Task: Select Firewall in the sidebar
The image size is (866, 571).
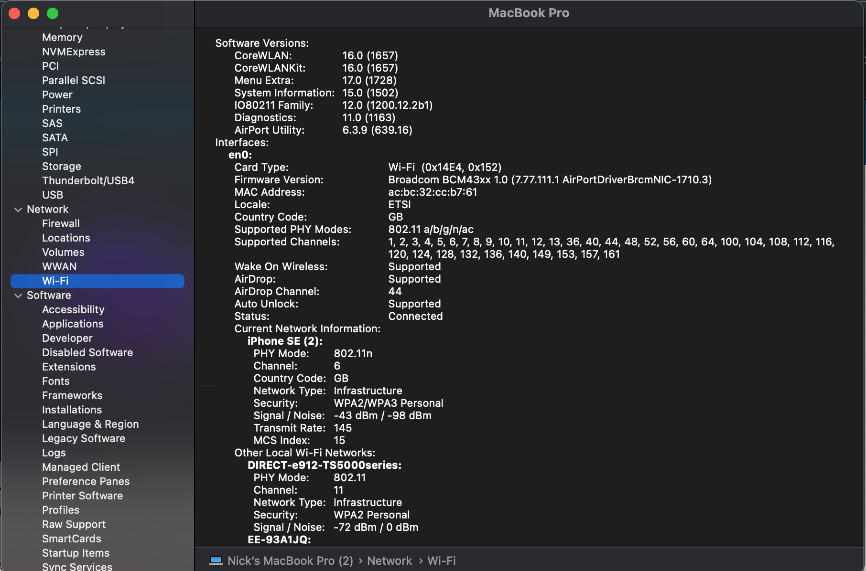Action: click(x=61, y=223)
